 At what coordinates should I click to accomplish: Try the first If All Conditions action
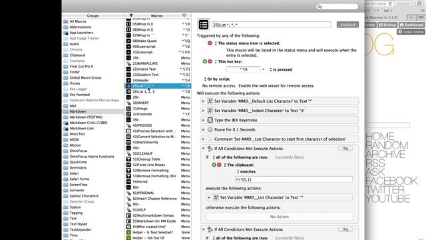pos(345,149)
